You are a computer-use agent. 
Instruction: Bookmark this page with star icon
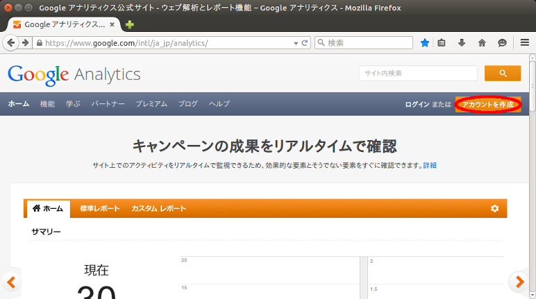click(425, 43)
